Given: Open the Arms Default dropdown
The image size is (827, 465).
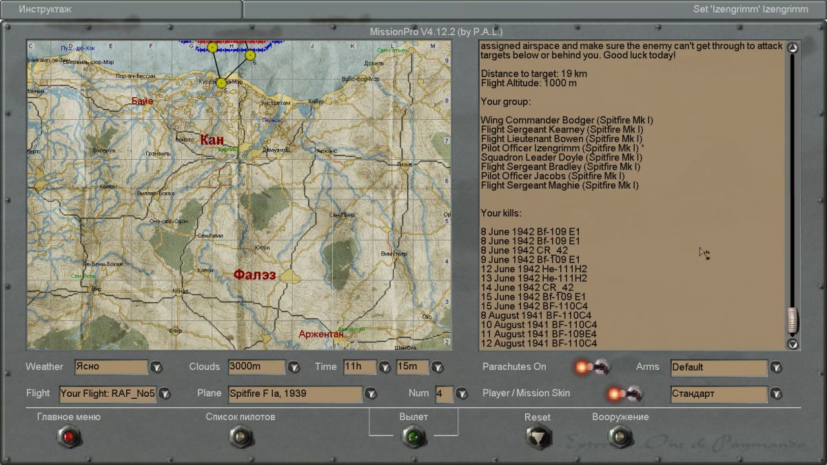Looking at the screenshot, I should (x=776, y=367).
